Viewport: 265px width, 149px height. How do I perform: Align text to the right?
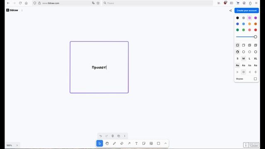(250, 72)
